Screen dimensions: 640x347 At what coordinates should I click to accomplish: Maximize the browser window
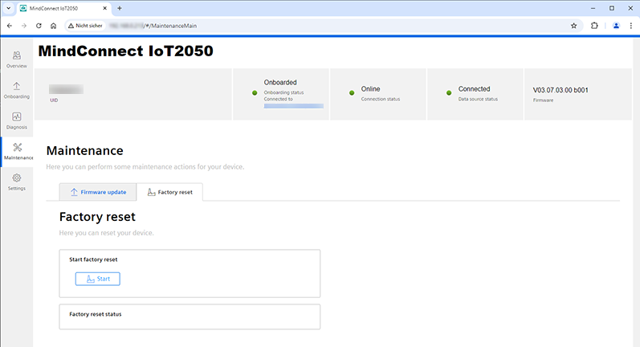612,8
